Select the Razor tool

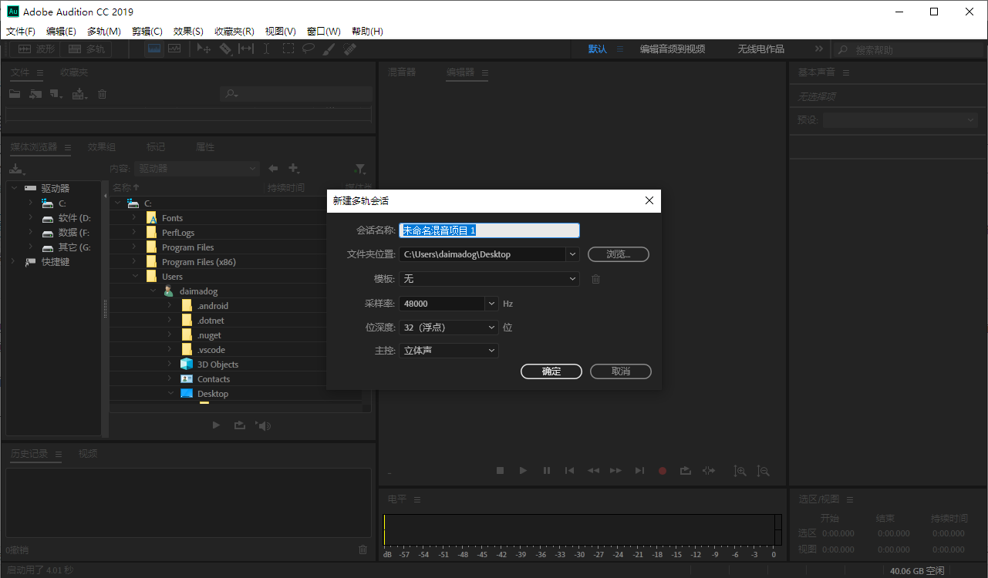(x=225, y=49)
